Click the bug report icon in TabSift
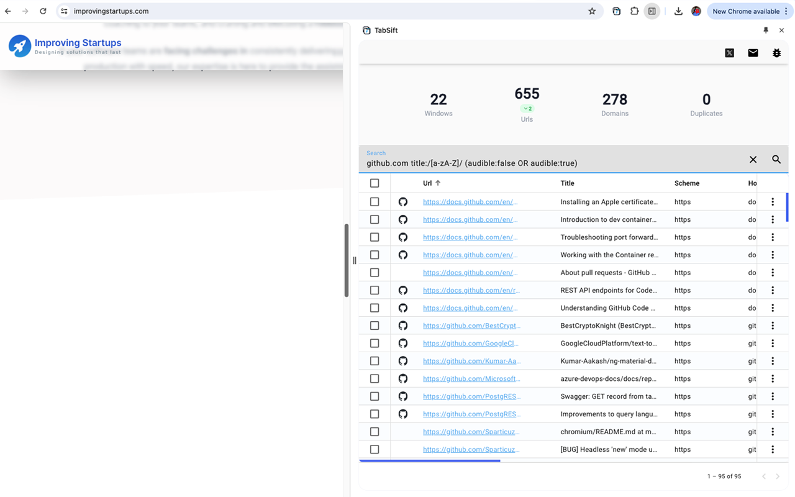Image resolution: width=795 pixels, height=497 pixels. tap(776, 53)
